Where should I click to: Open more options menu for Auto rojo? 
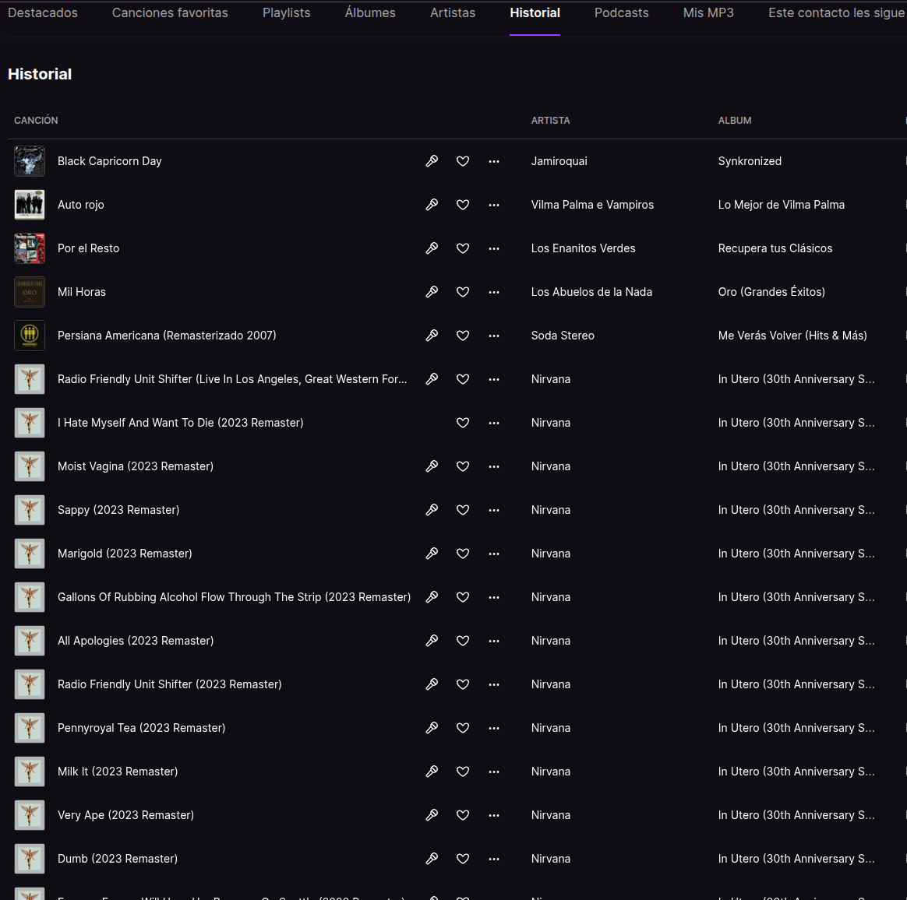click(x=493, y=205)
